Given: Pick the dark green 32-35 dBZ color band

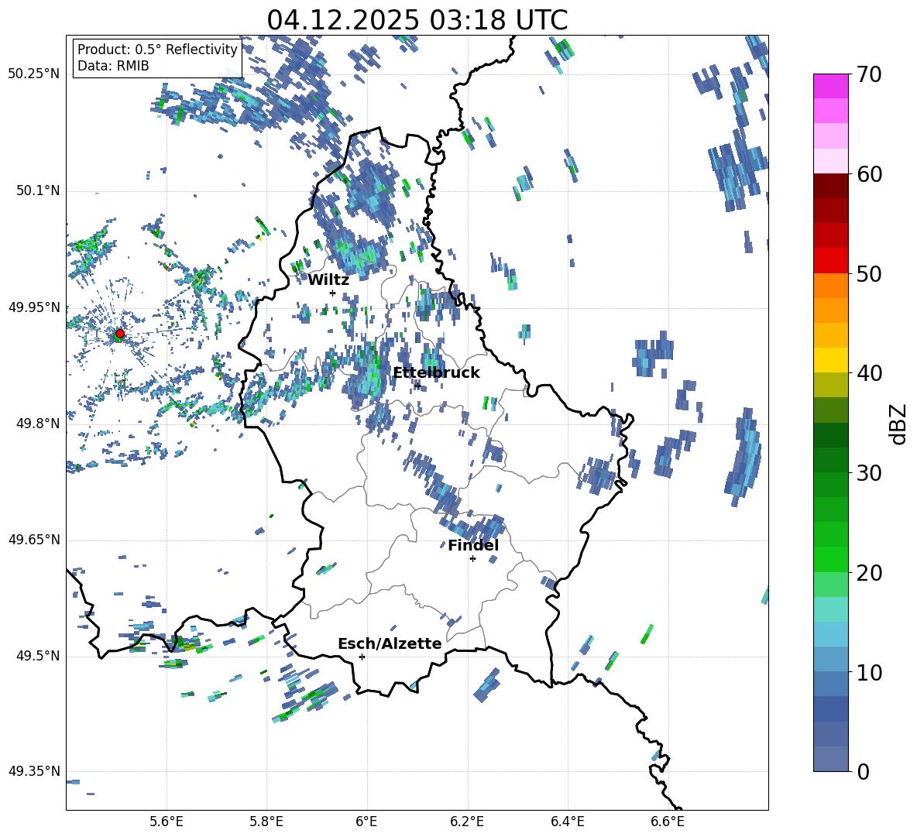Looking at the screenshot, I should coord(831,435).
